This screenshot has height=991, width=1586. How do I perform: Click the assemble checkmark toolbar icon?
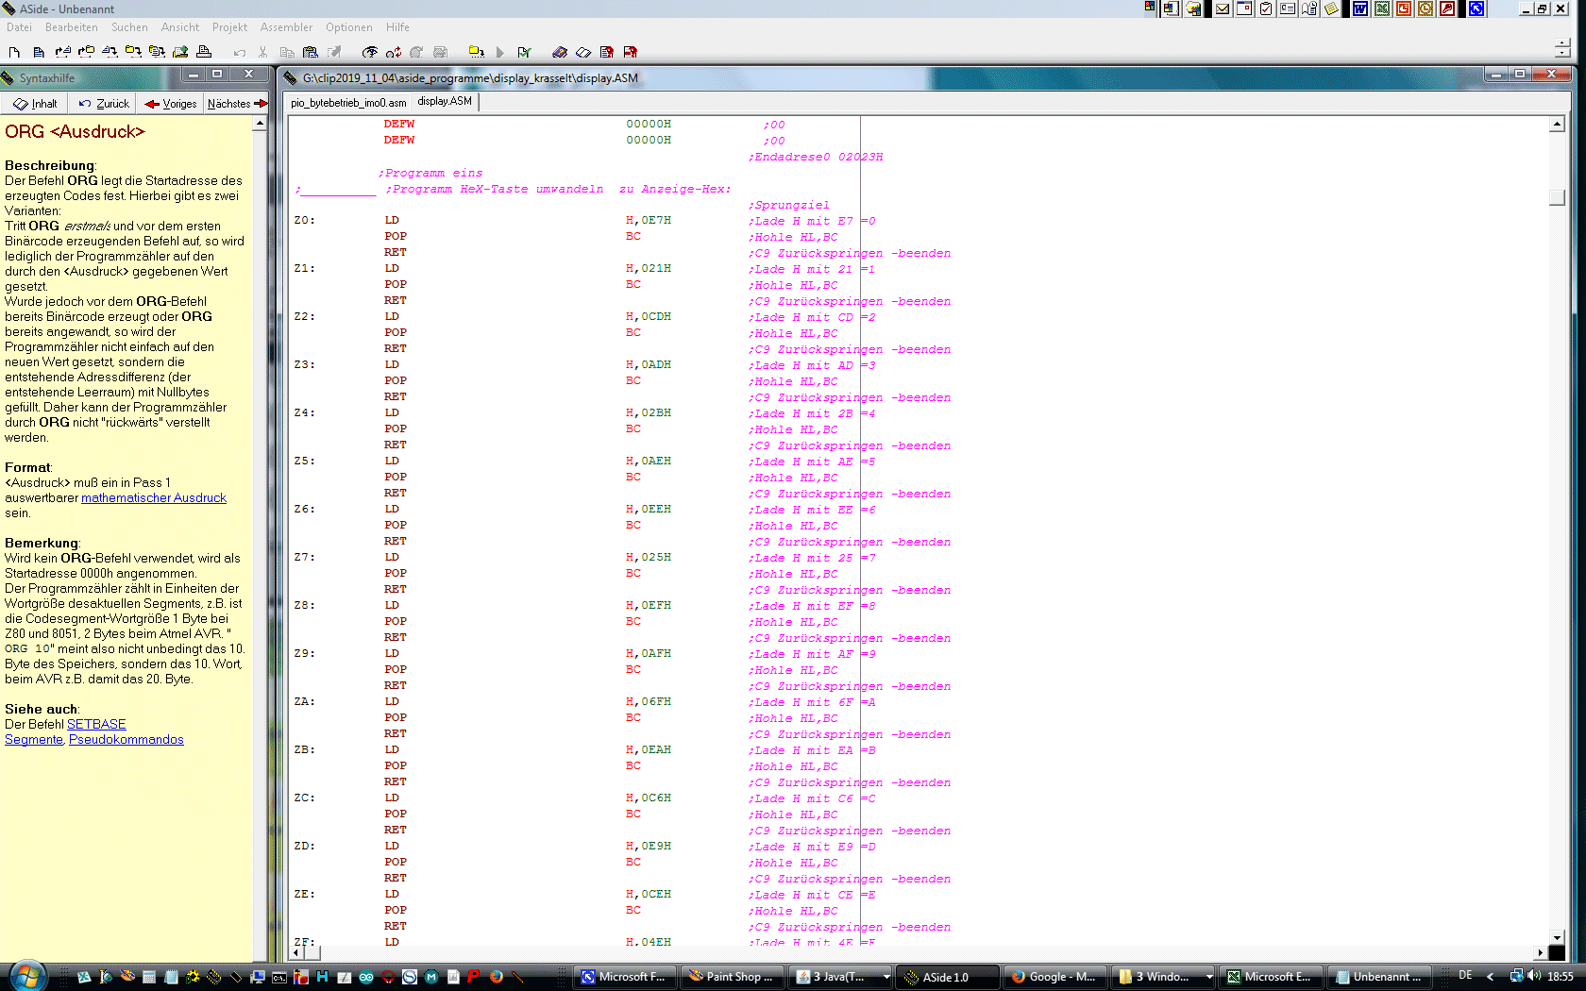(x=524, y=52)
